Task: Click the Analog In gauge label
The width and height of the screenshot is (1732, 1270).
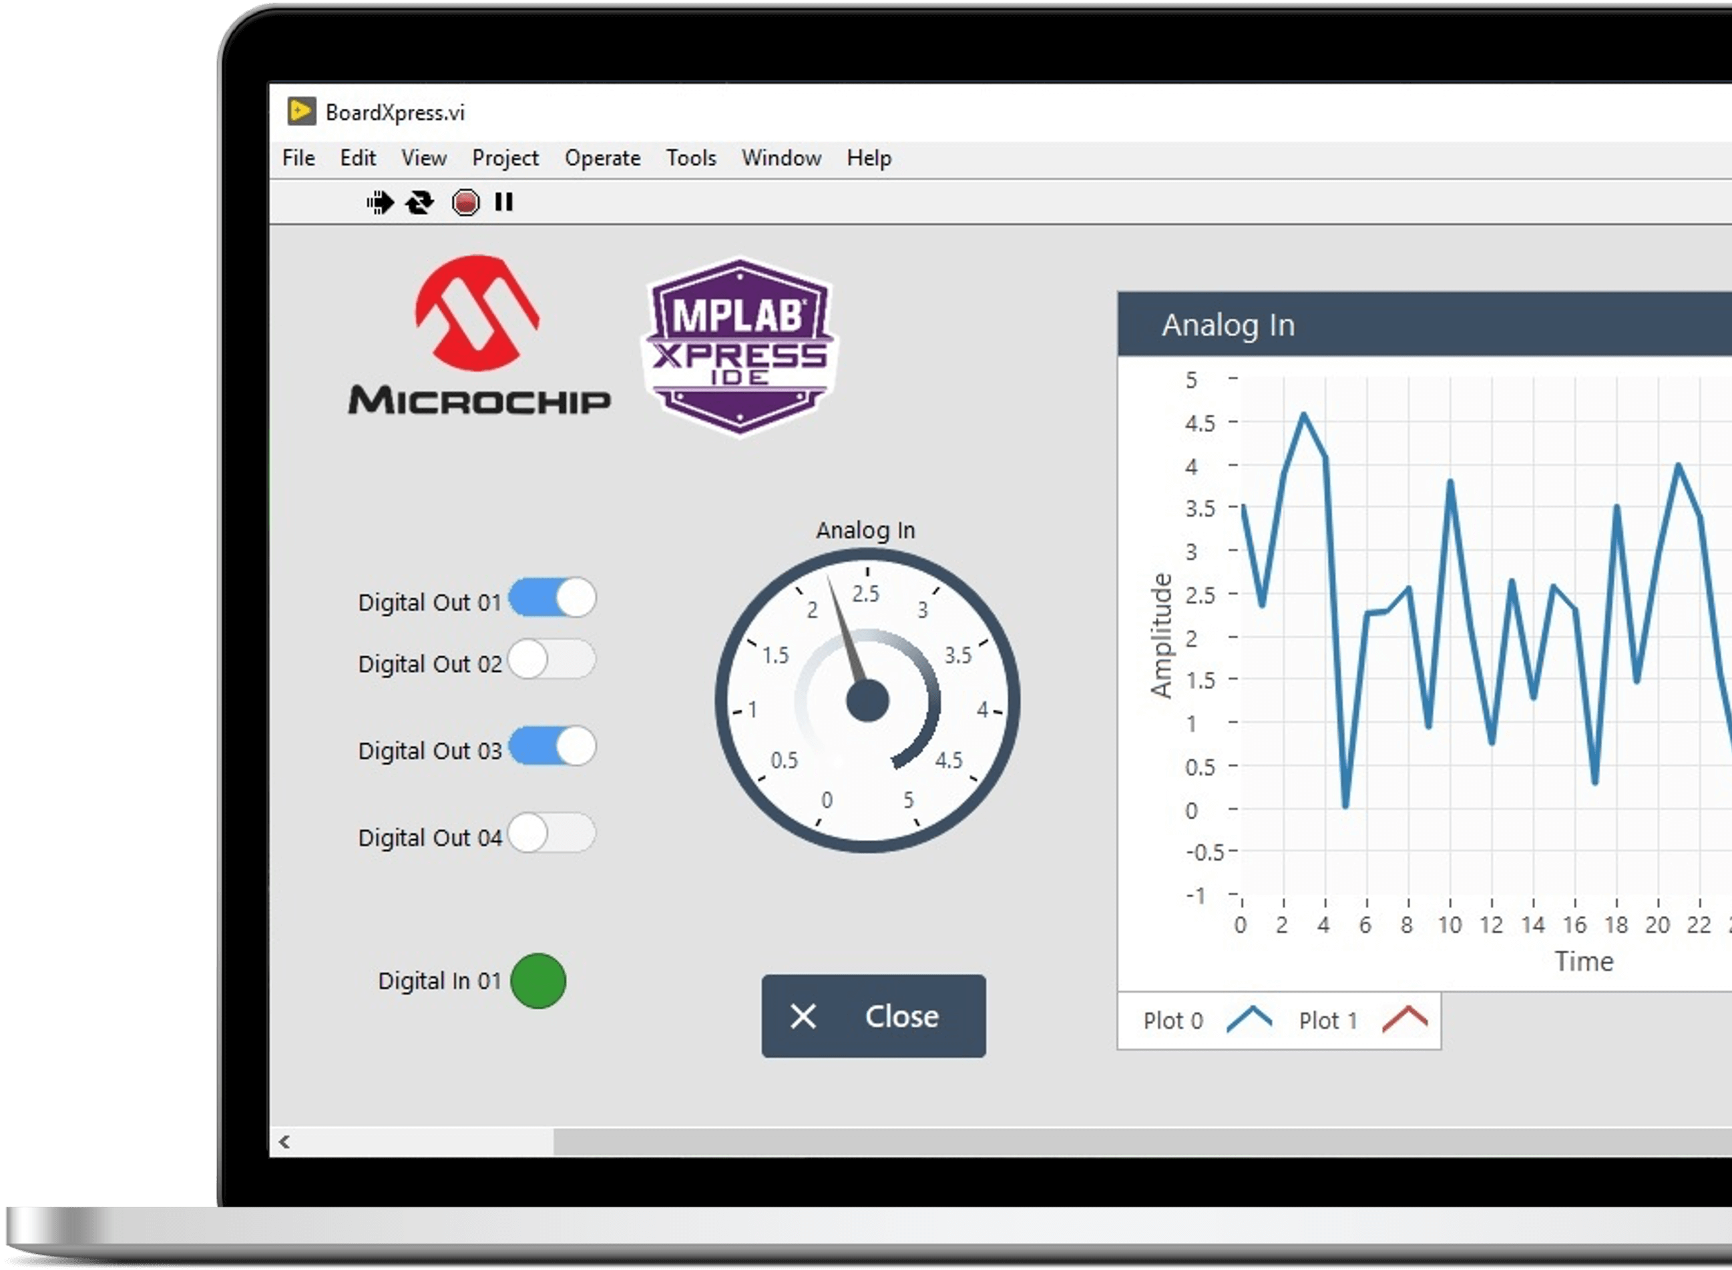Action: pos(865,530)
